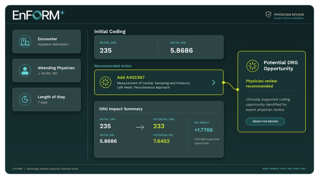Click the Initial Coding heading
This screenshot has width=319, height=179.
(x=110, y=31)
